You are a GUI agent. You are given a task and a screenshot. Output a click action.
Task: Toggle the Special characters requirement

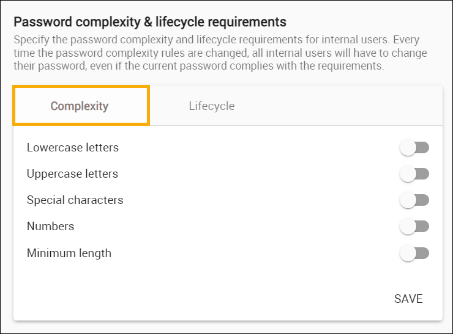tap(414, 200)
